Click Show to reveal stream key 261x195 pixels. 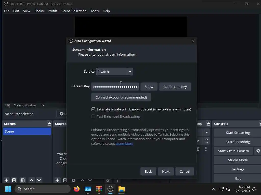149,87
